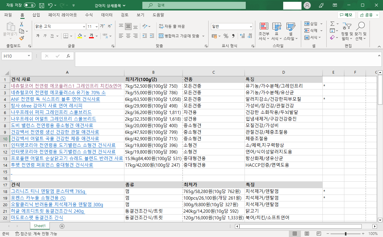
Task: Apply red font color
Action: coord(91,36)
